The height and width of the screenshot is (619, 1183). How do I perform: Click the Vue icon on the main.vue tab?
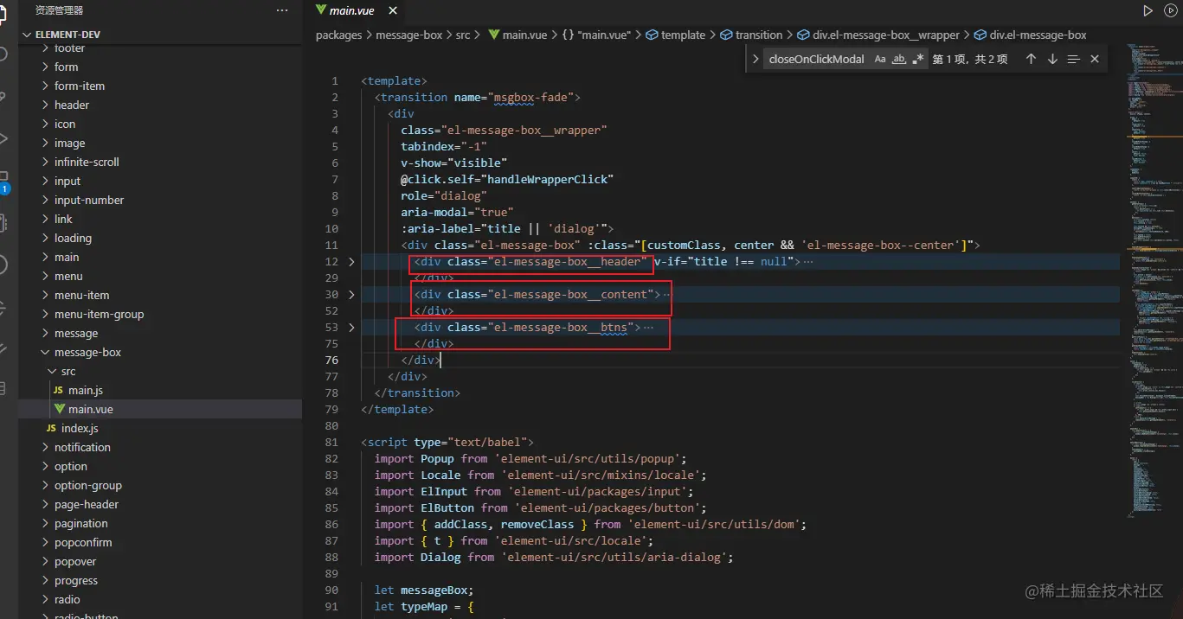321,10
